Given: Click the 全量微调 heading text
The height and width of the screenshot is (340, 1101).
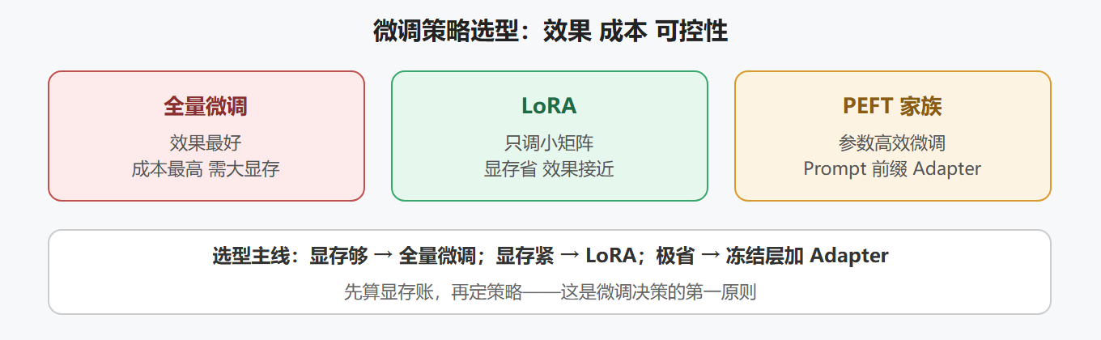Looking at the screenshot, I should coord(206,106).
